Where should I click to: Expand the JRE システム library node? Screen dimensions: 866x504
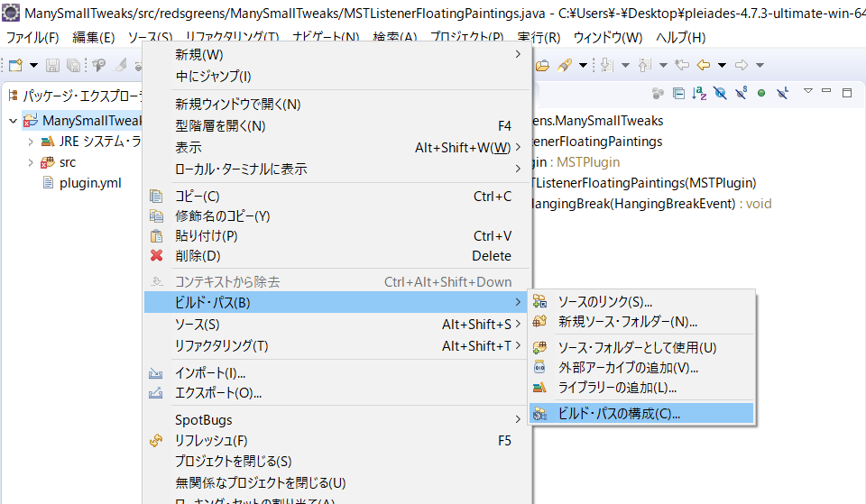coord(31,142)
